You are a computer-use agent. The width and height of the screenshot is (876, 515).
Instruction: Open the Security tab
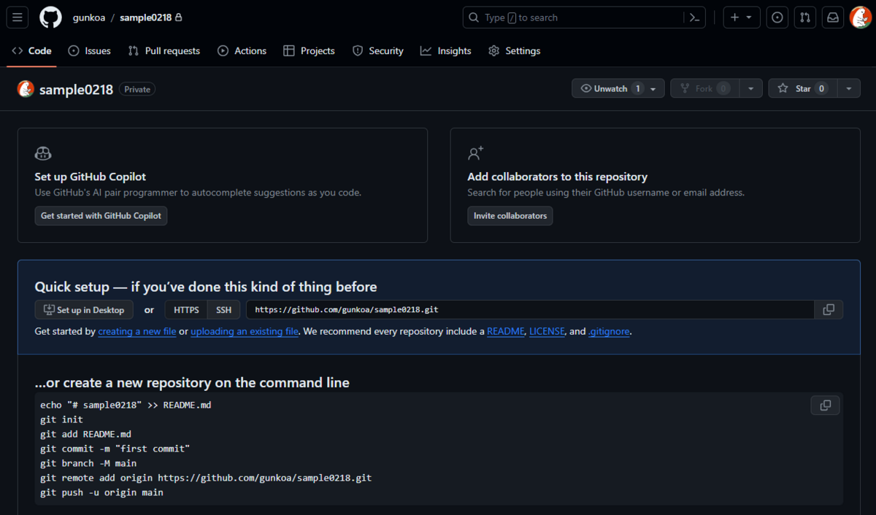point(377,50)
